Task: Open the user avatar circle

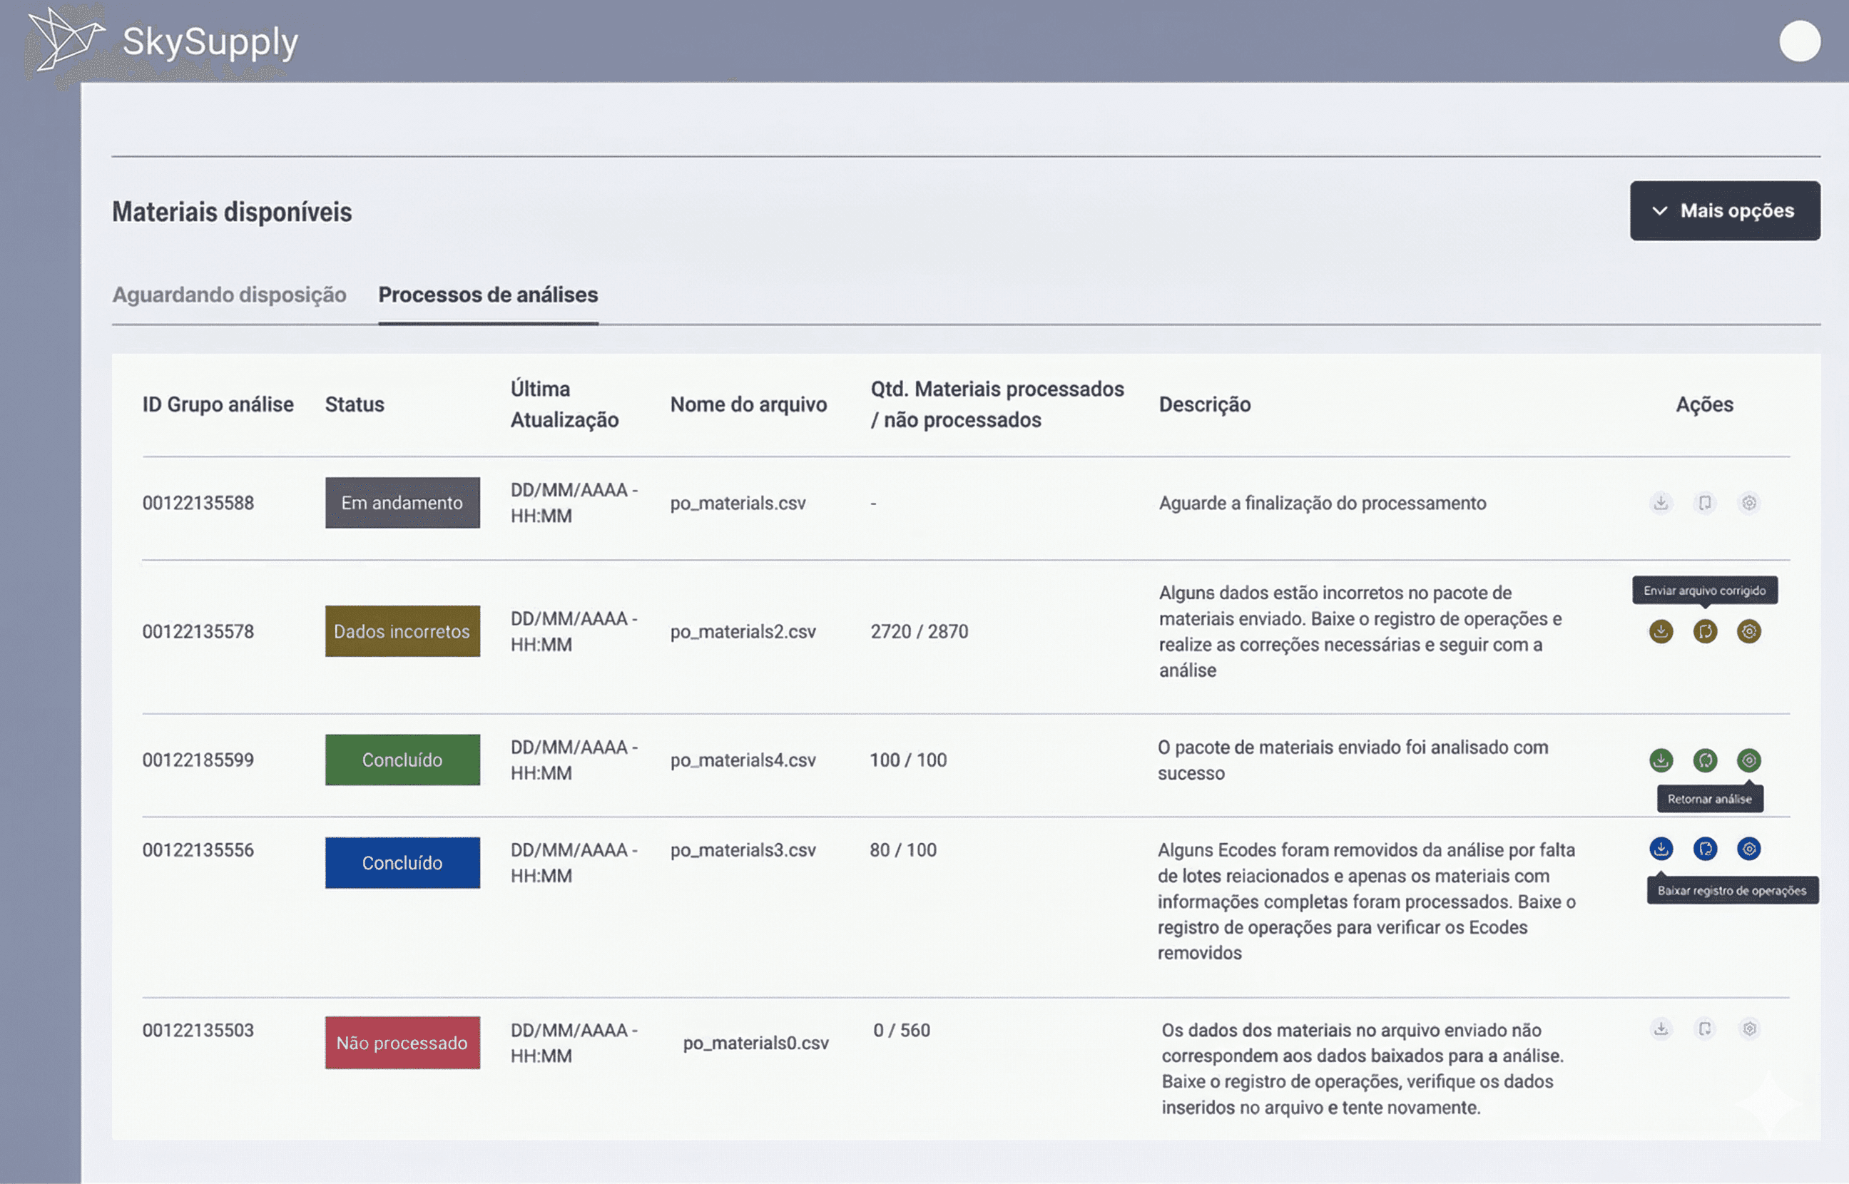Action: click(1799, 41)
